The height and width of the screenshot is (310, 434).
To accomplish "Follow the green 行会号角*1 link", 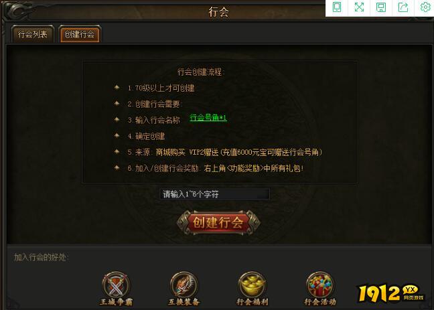I will [208, 118].
